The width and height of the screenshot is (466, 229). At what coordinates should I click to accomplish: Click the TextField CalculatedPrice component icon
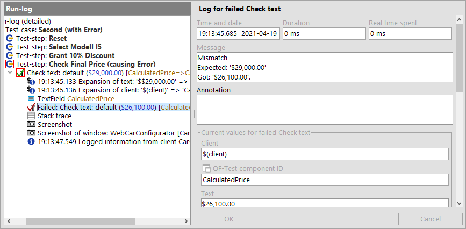pyautogui.click(x=31, y=99)
